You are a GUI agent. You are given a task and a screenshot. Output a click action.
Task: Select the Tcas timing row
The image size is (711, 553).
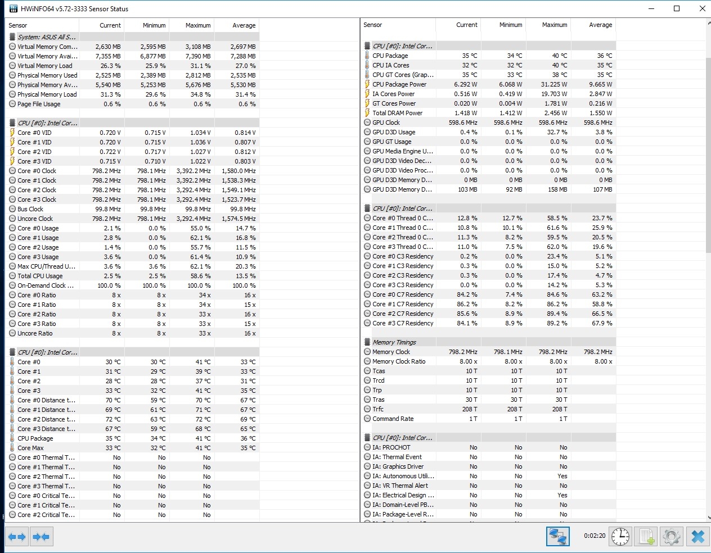(x=488, y=371)
